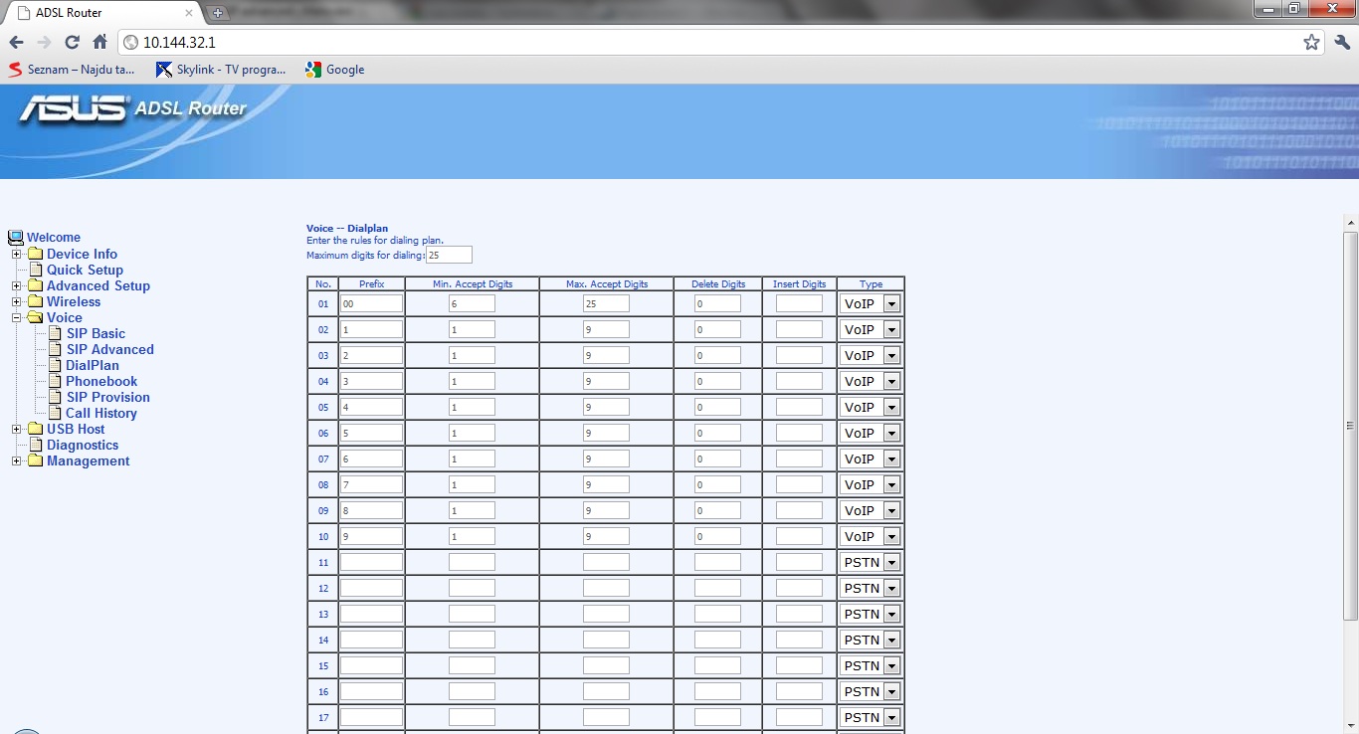Open Type dropdown for rule 01
The width and height of the screenshot is (1359, 734).
pyautogui.click(x=871, y=303)
